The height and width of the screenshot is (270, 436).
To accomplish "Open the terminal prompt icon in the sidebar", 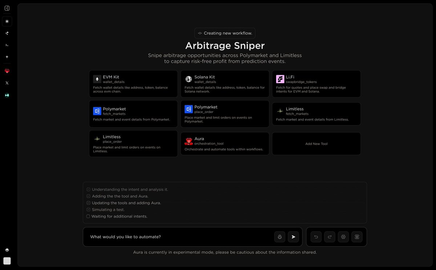I will (x=7, y=45).
